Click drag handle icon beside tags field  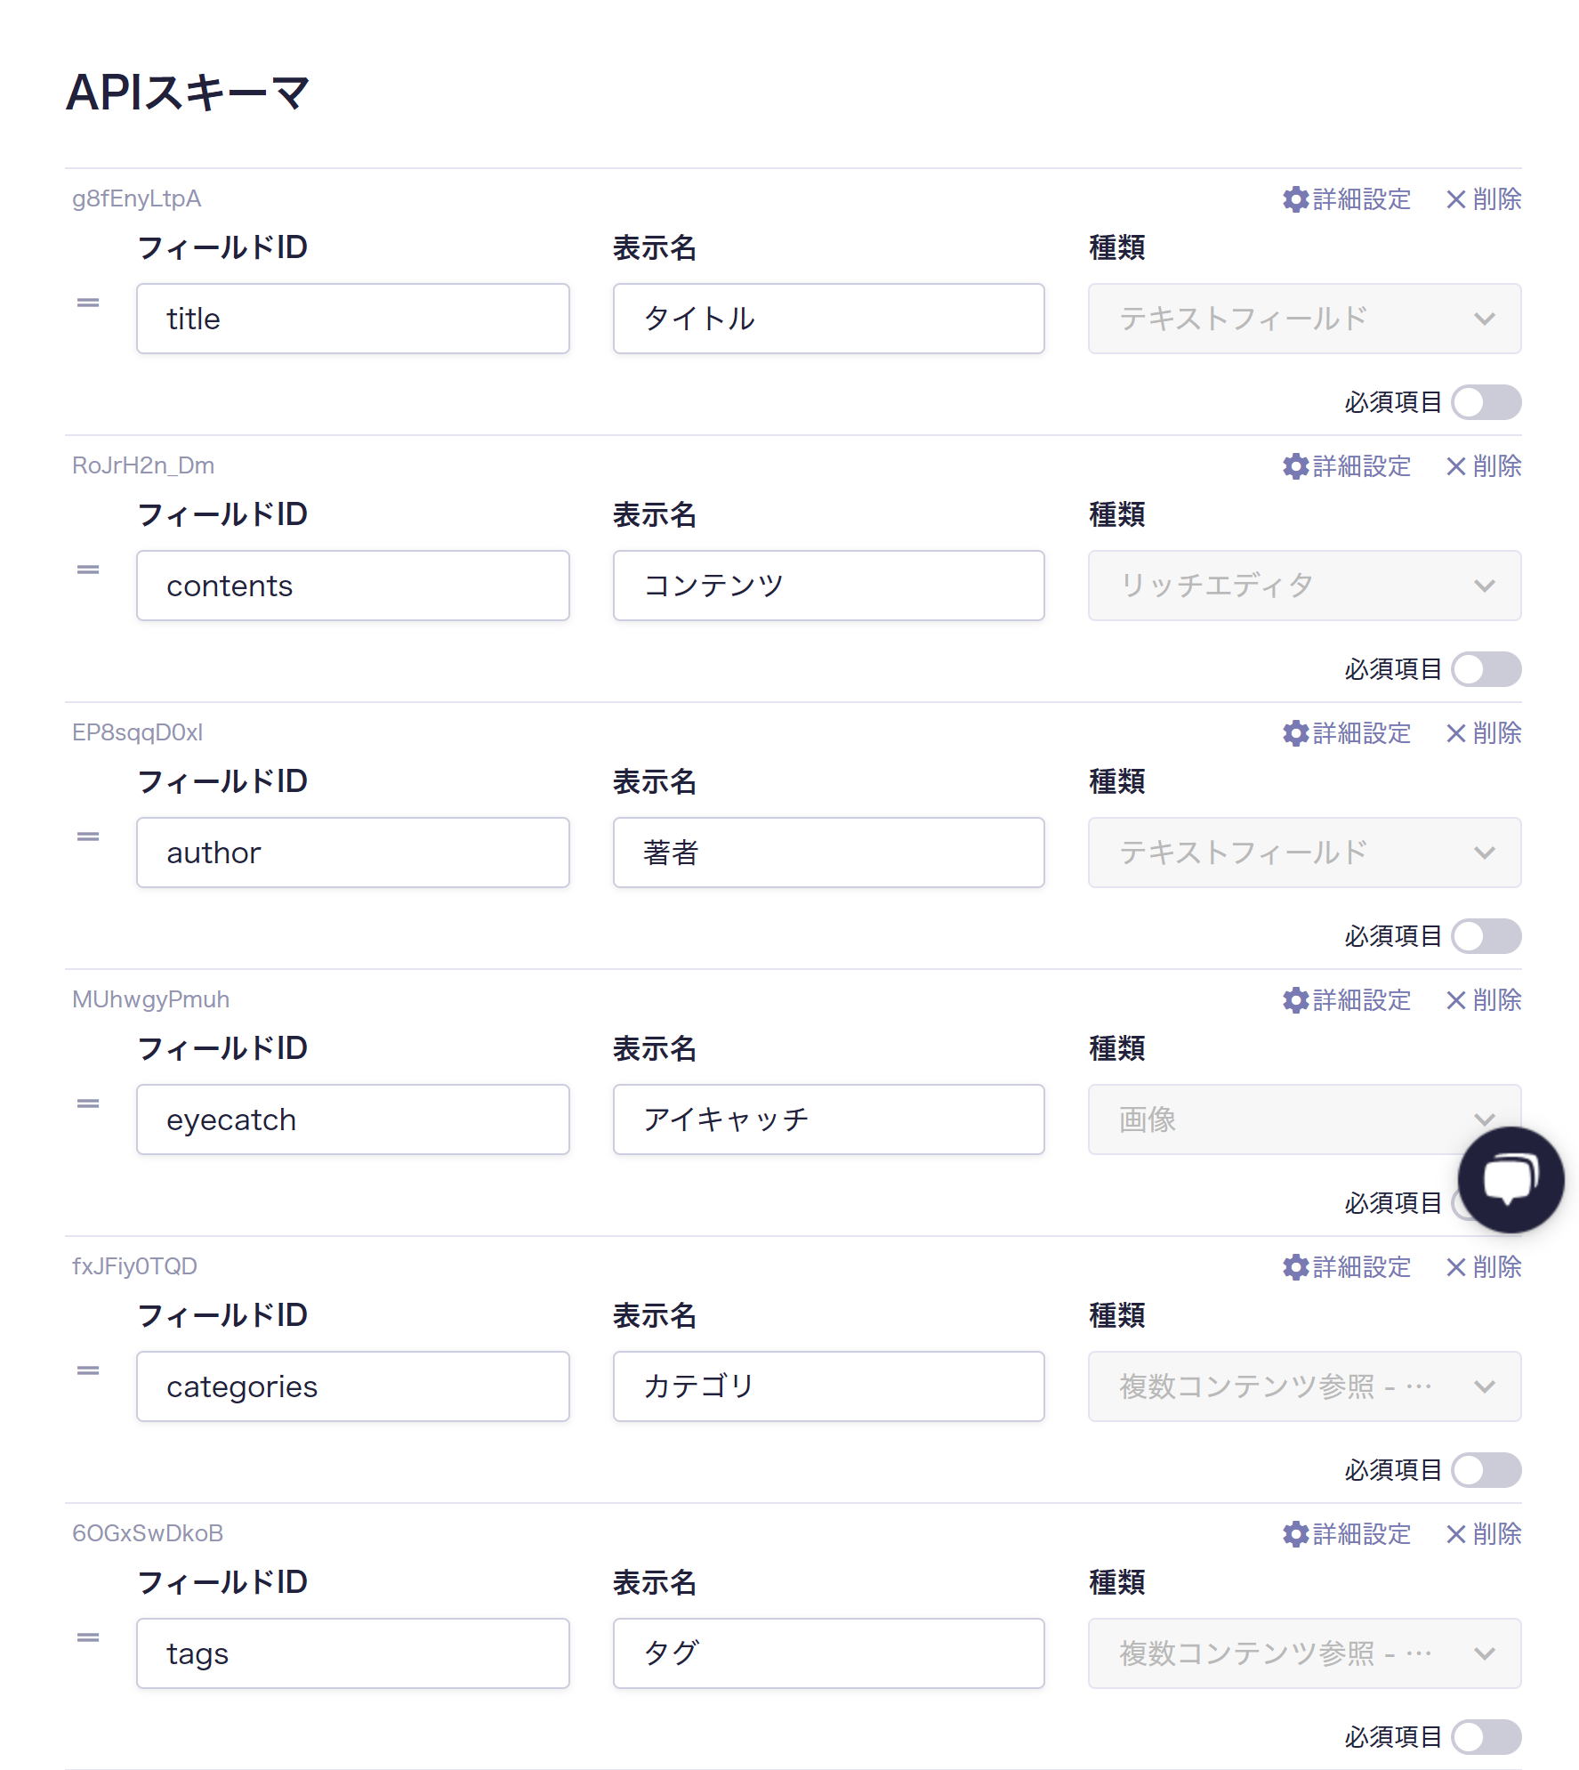pyautogui.click(x=88, y=1637)
